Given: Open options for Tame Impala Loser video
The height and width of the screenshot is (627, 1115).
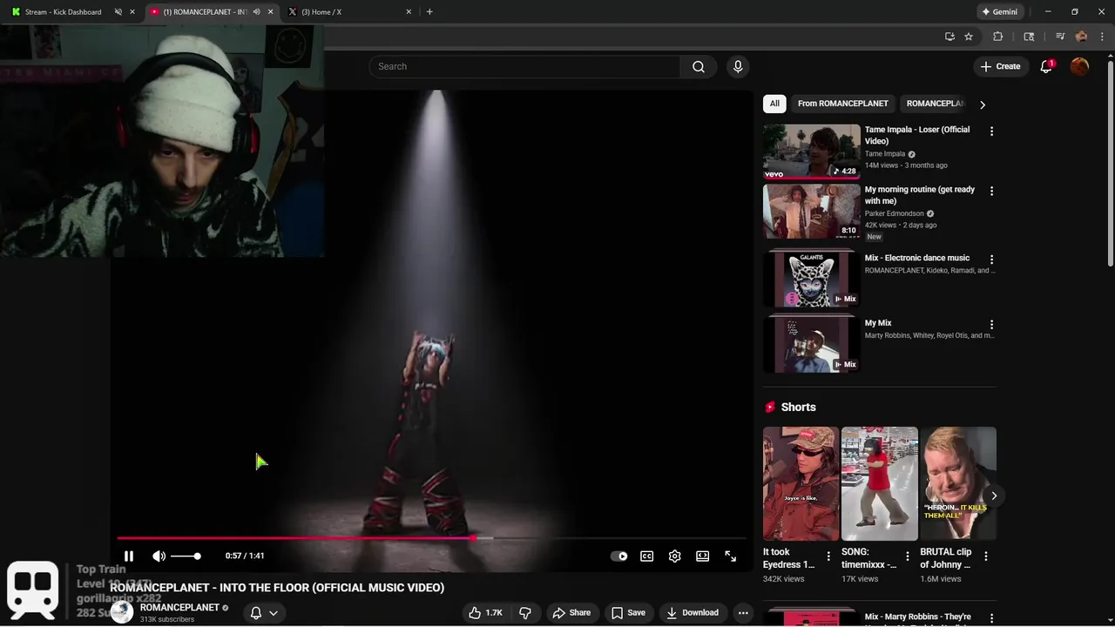Looking at the screenshot, I should pos(991,131).
